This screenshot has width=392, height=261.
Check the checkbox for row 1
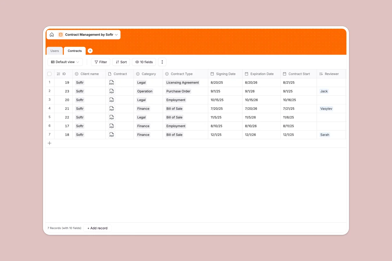pyautogui.click(x=49, y=82)
